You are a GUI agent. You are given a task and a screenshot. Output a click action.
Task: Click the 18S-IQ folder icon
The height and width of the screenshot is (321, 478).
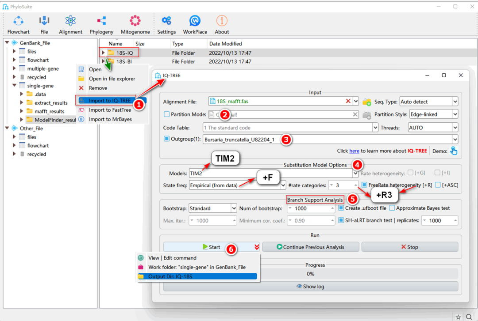coord(111,53)
